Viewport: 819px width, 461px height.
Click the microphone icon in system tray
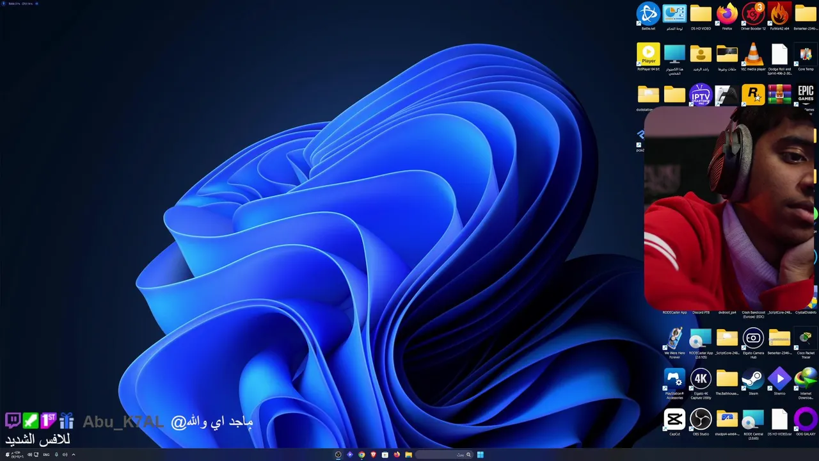[x=56, y=455]
